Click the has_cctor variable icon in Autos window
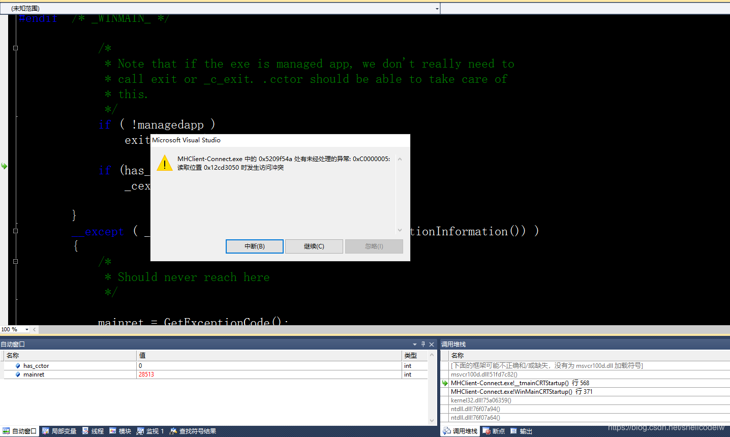The height and width of the screenshot is (437, 730). tap(18, 366)
